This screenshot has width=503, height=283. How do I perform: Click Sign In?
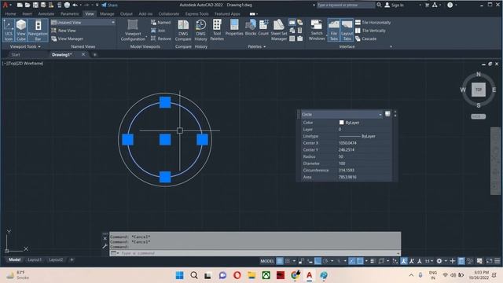pos(394,6)
